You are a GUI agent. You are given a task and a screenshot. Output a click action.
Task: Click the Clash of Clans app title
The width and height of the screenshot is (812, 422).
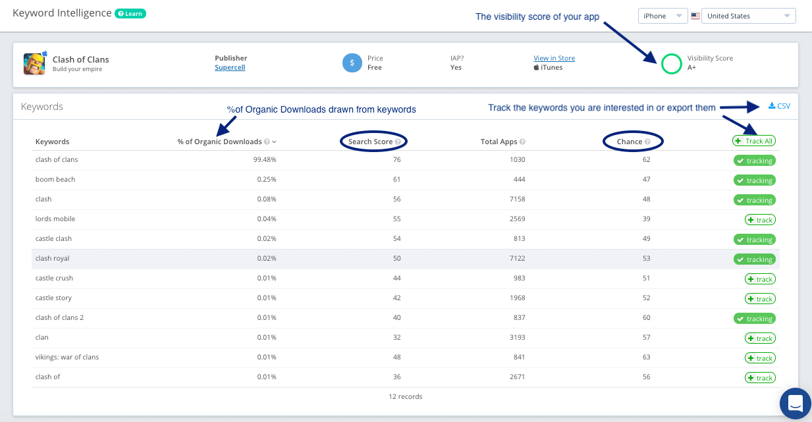pos(81,59)
